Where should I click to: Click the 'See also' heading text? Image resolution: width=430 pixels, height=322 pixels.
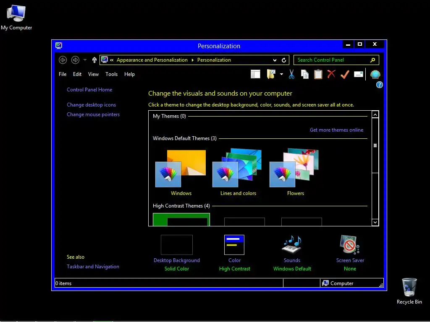pos(76,257)
